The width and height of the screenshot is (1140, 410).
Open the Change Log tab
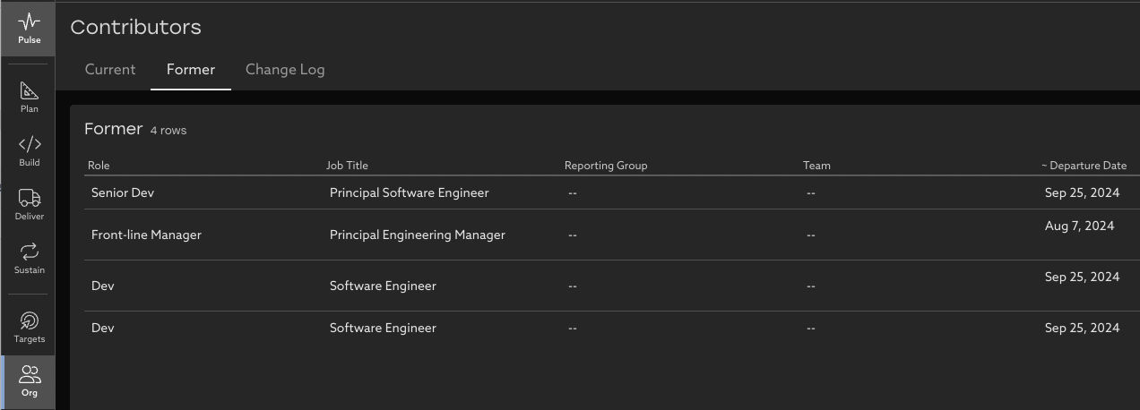(x=285, y=70)
